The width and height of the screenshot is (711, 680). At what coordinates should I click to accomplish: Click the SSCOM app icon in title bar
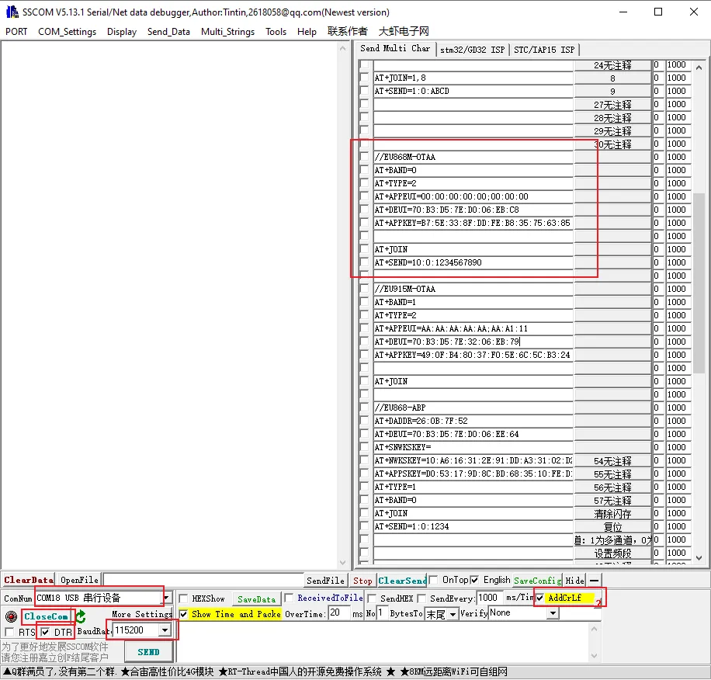(12, 12)
